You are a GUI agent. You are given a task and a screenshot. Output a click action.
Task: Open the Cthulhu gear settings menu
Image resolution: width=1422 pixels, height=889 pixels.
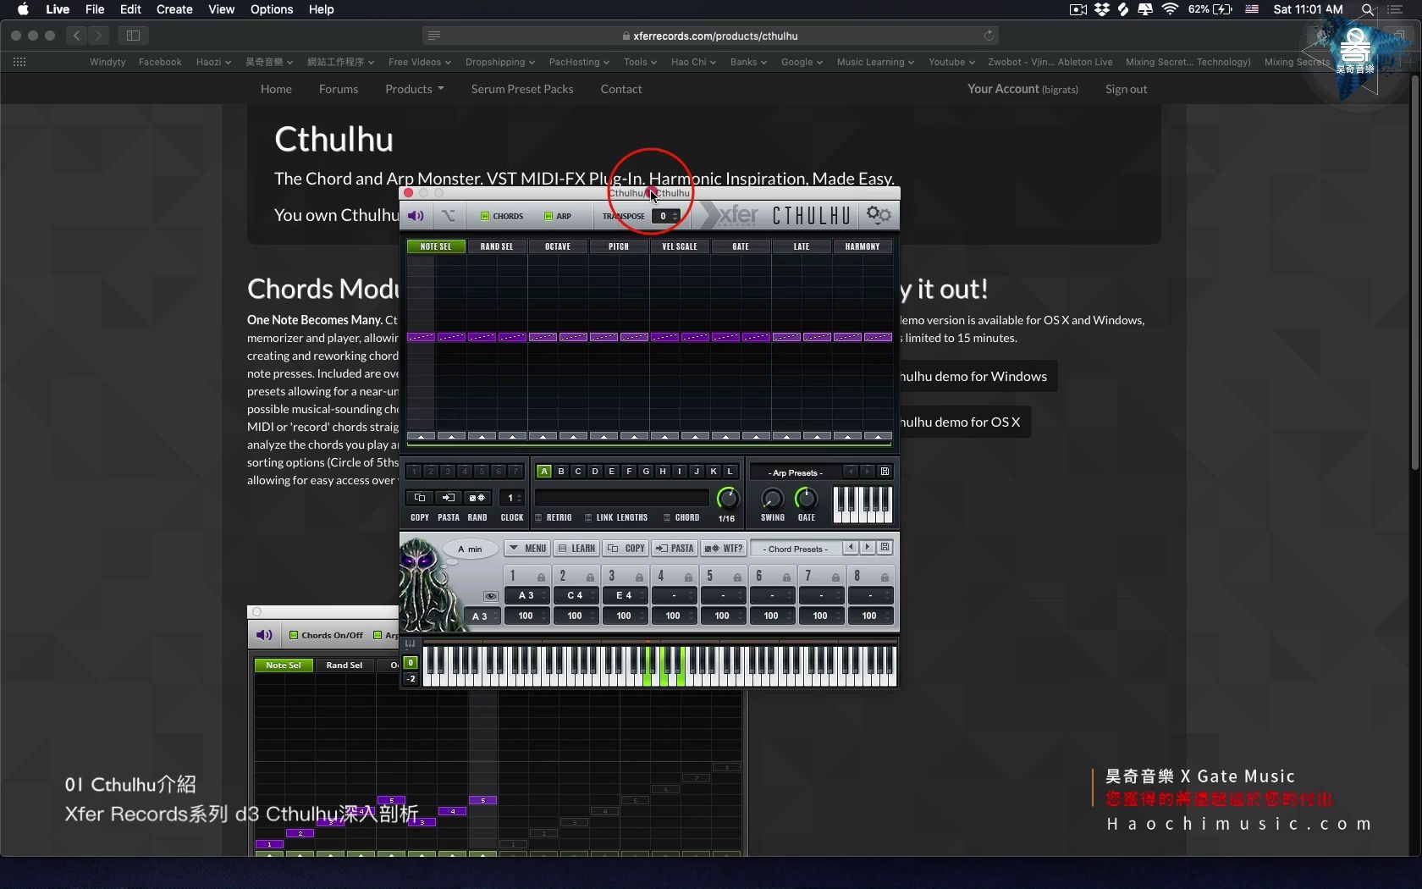[879, 215]
